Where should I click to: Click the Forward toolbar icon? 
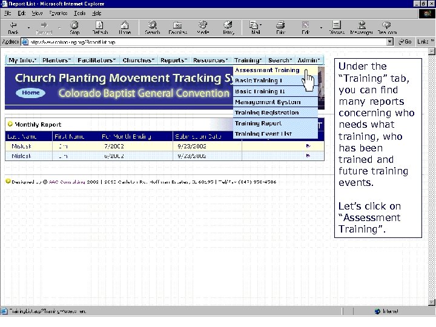coord(44,28)
